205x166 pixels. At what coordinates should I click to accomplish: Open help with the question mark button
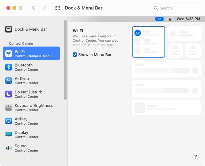(x=195, y=157)
